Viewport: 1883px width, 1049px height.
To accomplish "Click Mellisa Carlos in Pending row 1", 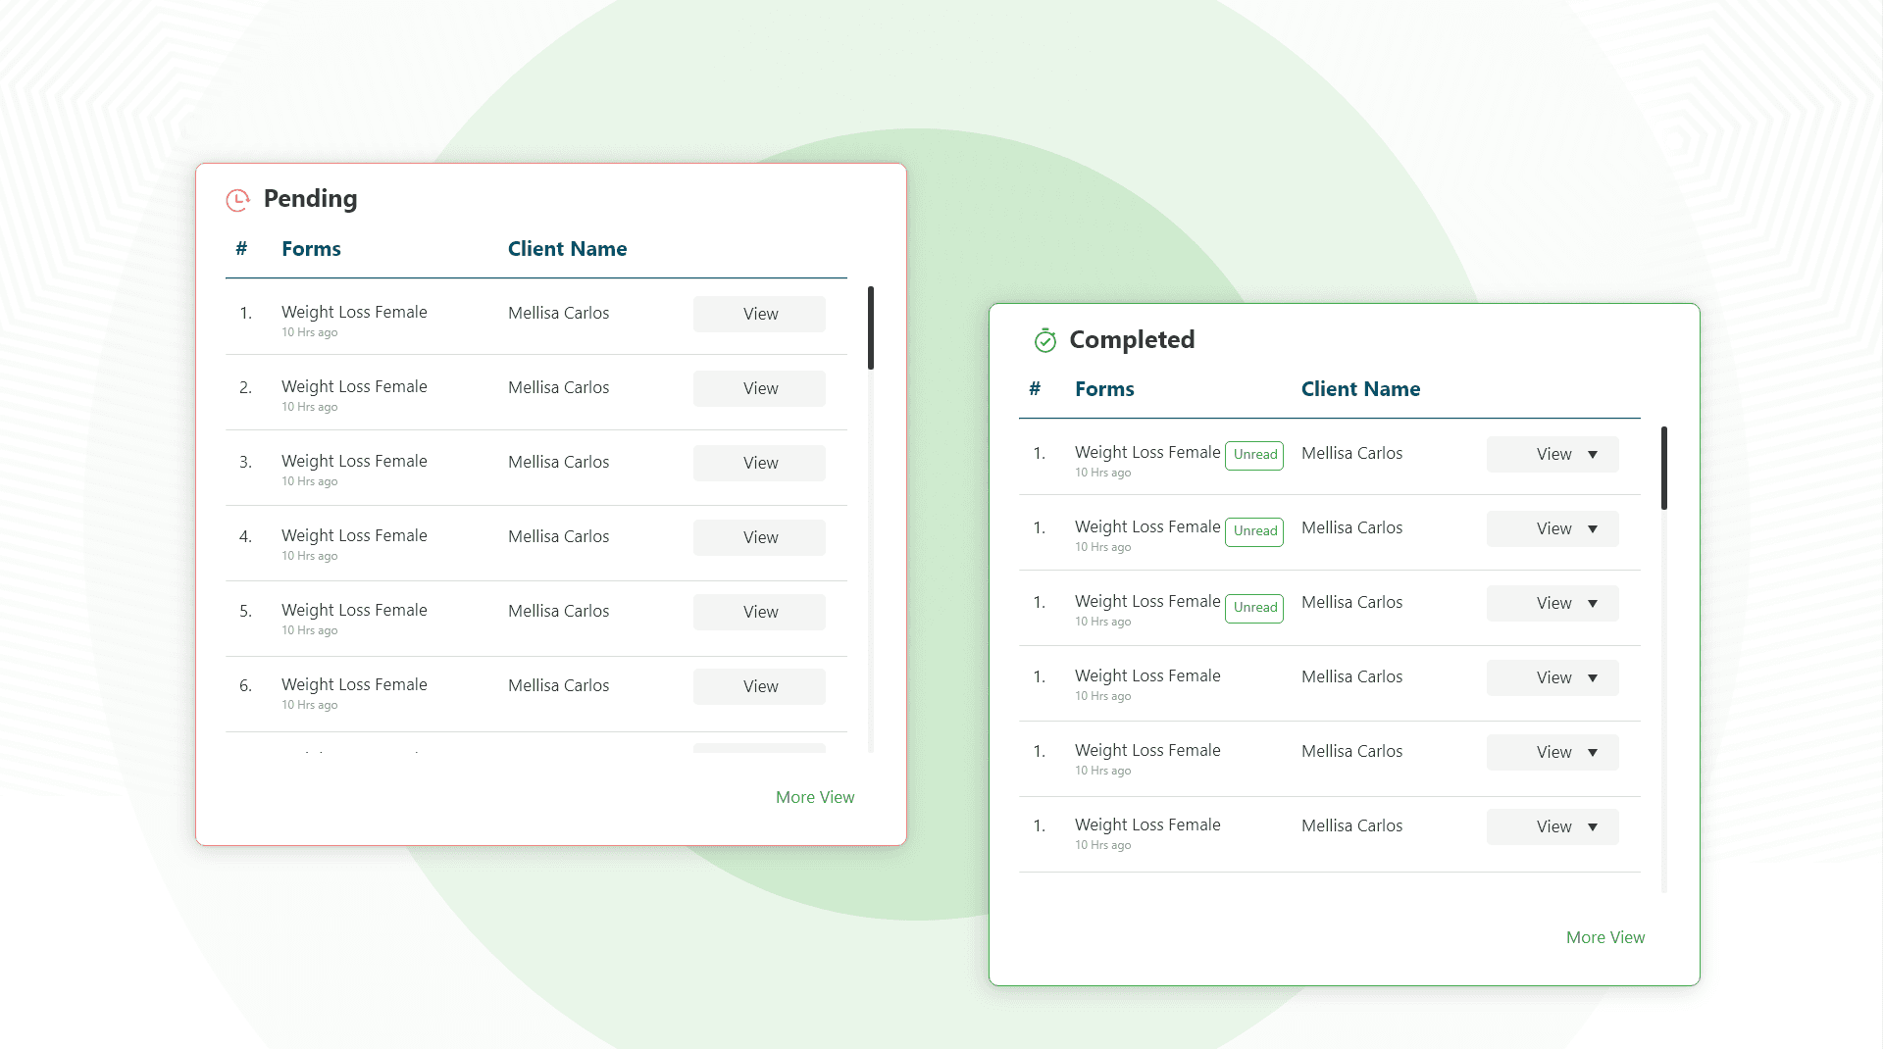I will click(x=558, y=313).
